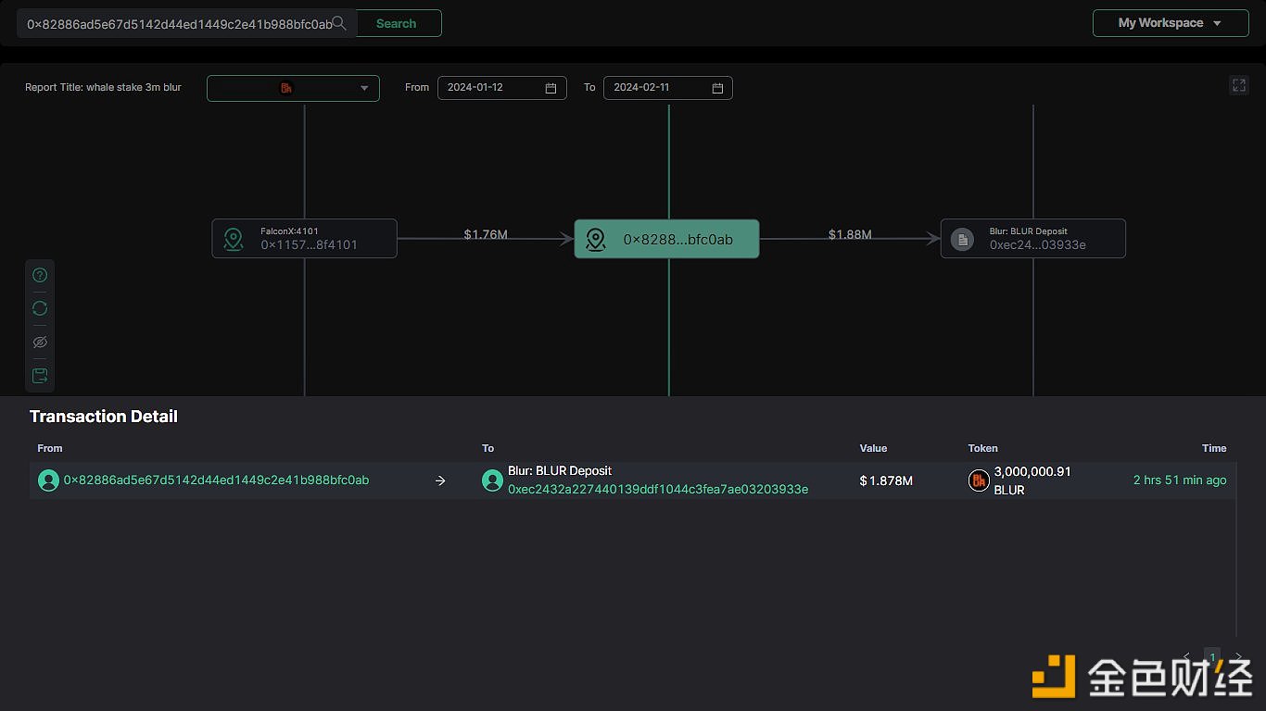Click the BLUR token logo in the row
The height and width of the screenshot is (711, 1266).
979,480
